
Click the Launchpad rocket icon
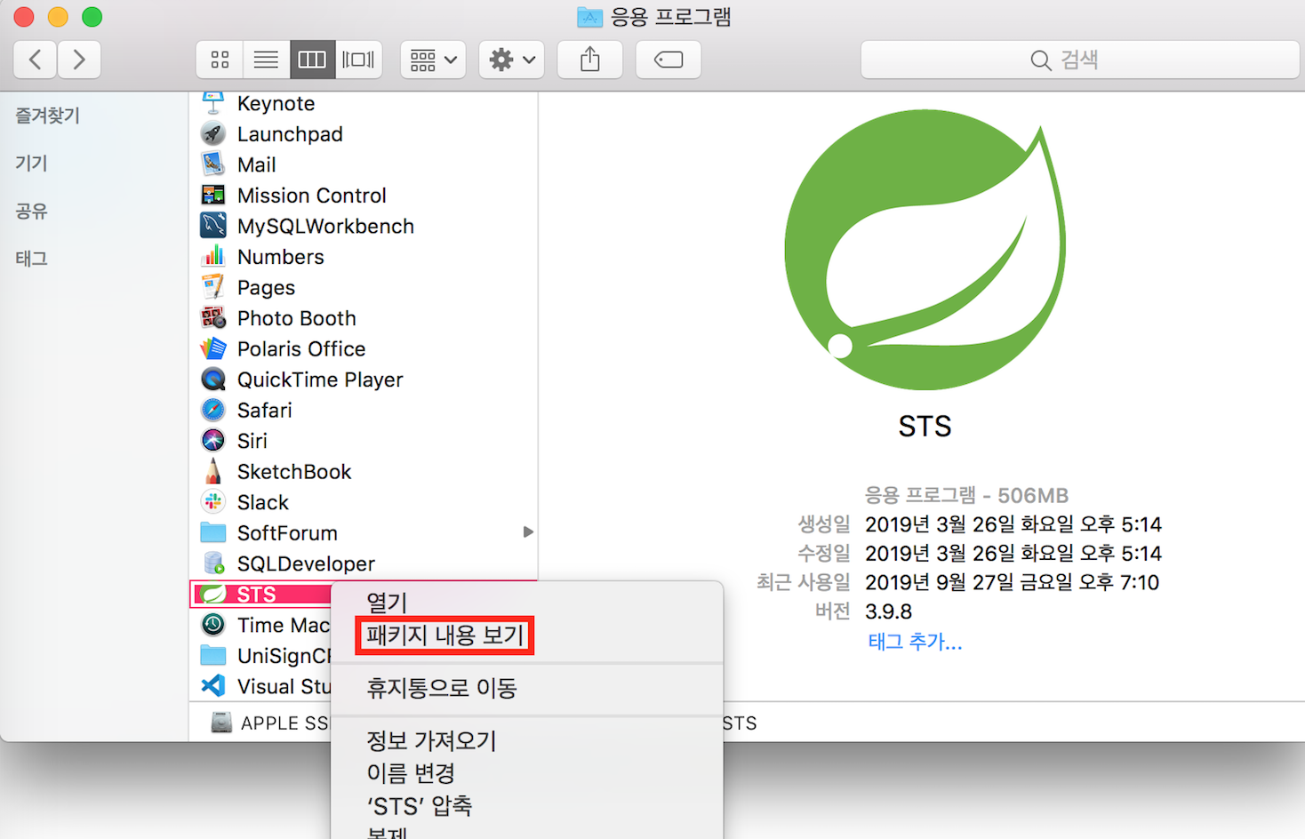click(x=213, y=134)
